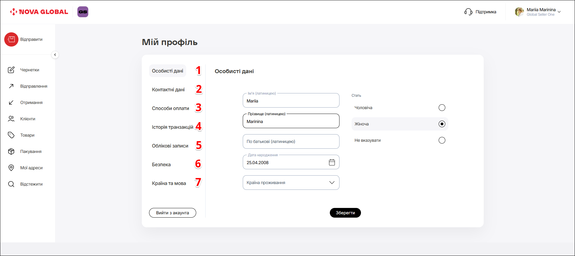
Task: Switch to the Контактні дані tab
Action: coord(168,89)
